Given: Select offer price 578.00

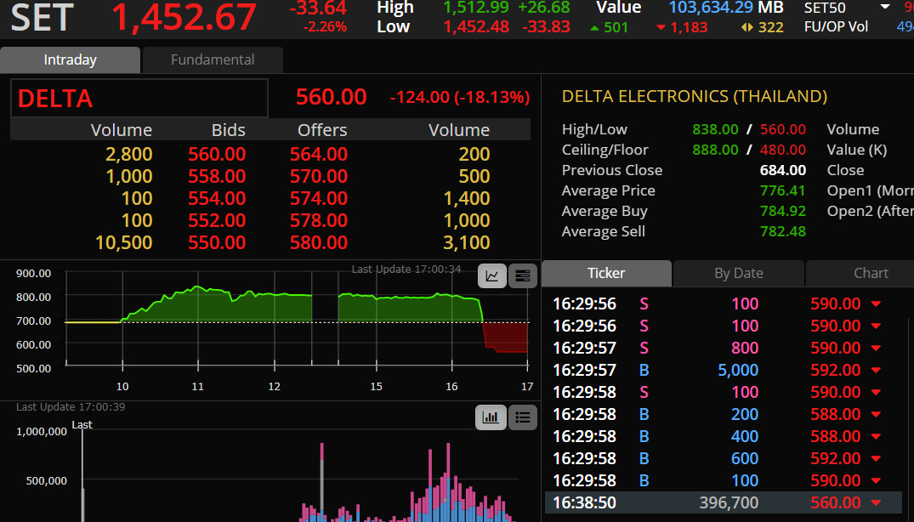Looking at the screenshot, I should click(x=319, y=221).
